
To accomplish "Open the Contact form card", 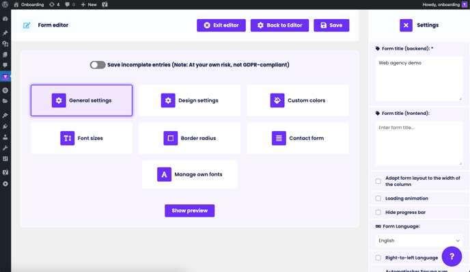I will pyautogui.click(x=298, y=138).
